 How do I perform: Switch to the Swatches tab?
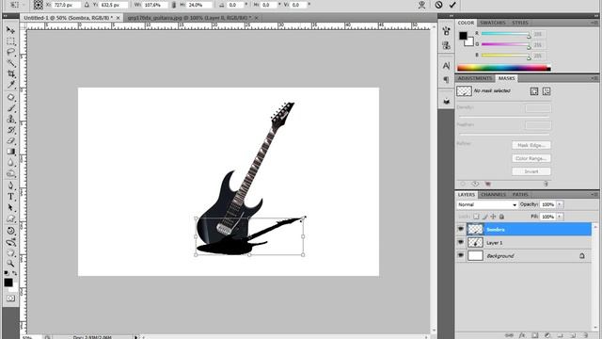(493, 23)
